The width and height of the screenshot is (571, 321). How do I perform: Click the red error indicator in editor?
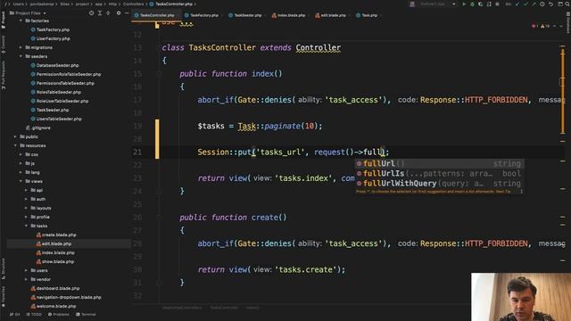[x=534, y=26]
